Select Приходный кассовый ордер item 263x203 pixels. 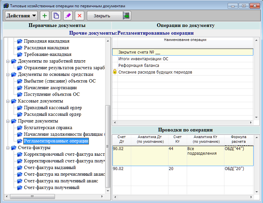pos(53,107)
